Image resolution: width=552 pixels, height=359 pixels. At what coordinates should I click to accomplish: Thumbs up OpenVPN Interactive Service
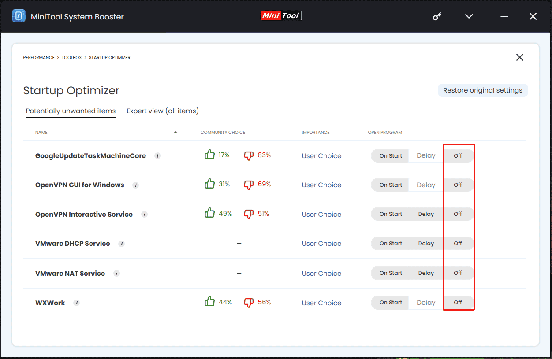(209, 213)
